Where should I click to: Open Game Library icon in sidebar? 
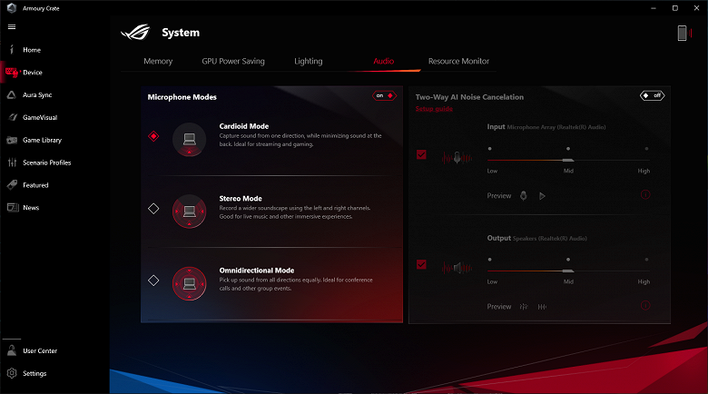(12, 140)
